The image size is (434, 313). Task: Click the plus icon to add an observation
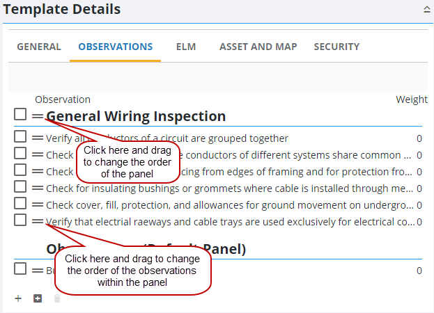18,298
